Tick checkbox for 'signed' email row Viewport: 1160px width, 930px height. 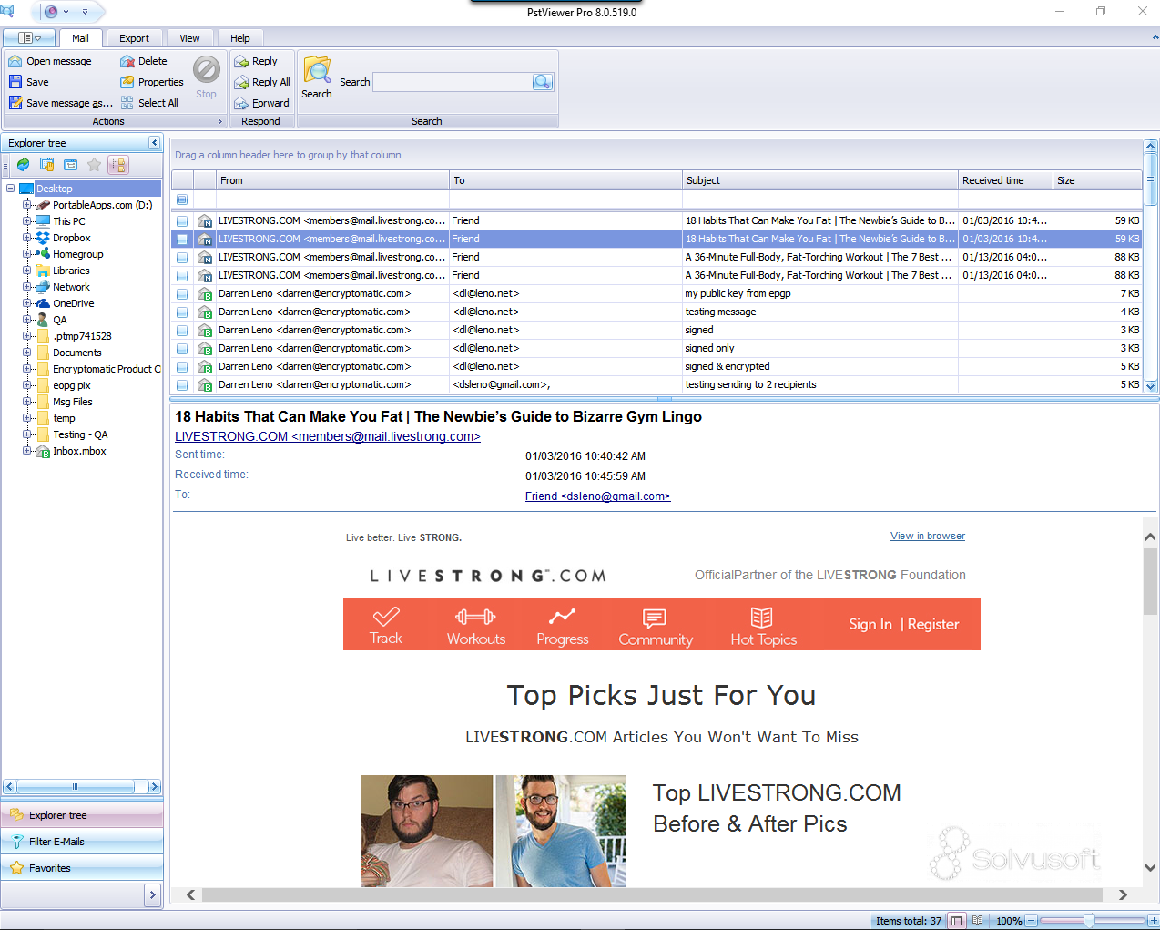[x=182, y=330]
